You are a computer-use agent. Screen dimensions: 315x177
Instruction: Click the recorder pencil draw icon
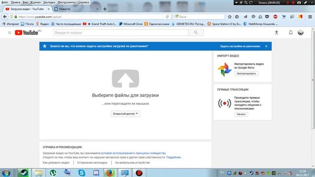tap(306, 2)
